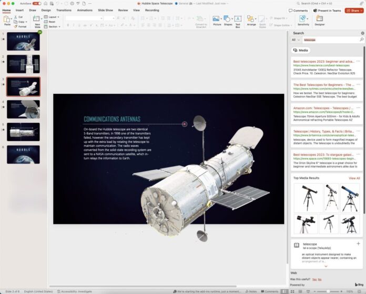Select slide 1 Hubble title thumbnail
The width and height of the screenshot is (366, 294).
(x=23, y=42)
